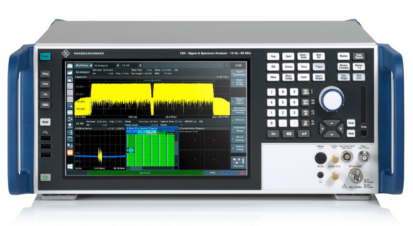The image size is (413, 226).
Task: Toggle the Run Cont. key
Action: (x=359, y=77)
